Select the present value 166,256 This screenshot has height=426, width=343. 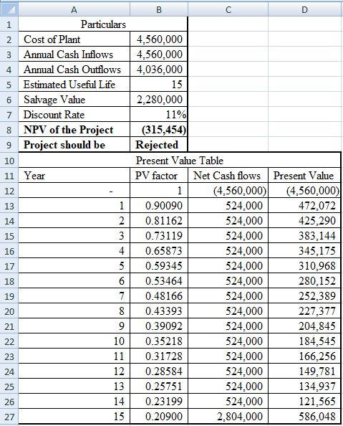click(304, 356)
